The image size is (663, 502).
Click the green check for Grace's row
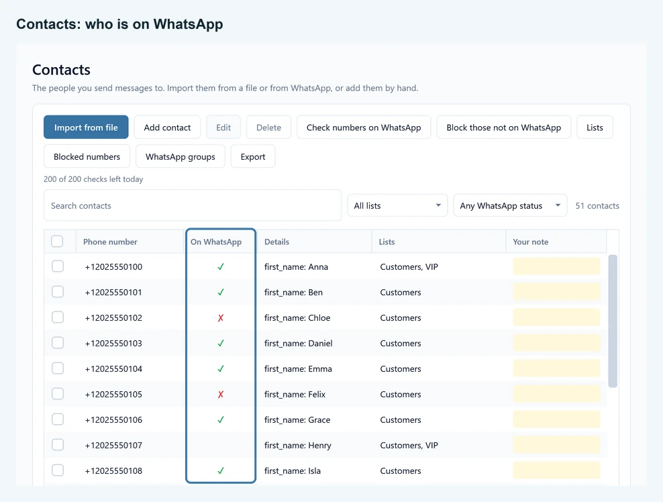pos(221,419)
